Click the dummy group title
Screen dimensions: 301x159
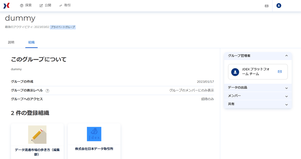coord(20,18)
